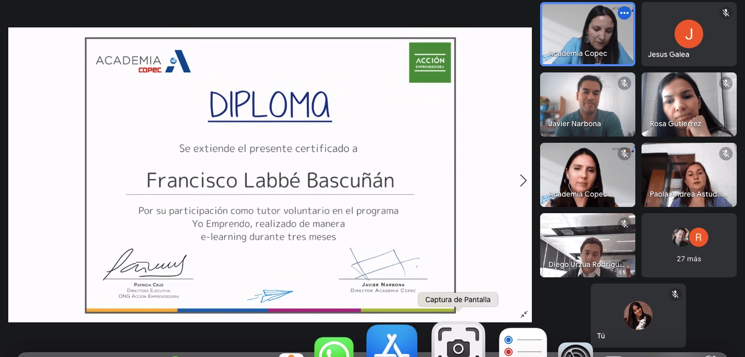Launch the Captura de Pantalla app in the dock
Image resolution: width=745 pixels, height=357 pixels.
coord(458,340)
